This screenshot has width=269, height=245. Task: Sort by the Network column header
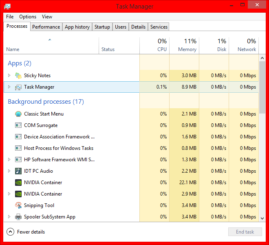coord(244,46)
